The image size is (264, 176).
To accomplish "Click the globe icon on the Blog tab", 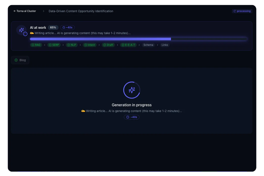I will (x=16, y=60).
